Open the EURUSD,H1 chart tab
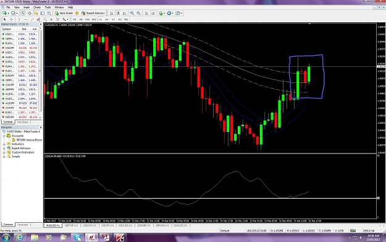The height and width of the screenshot is (242, 386). [180, 225]
